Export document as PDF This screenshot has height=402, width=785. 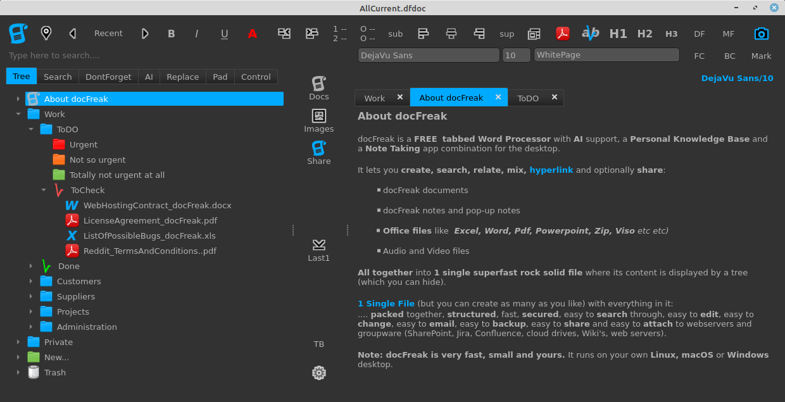tap(562, 33)
